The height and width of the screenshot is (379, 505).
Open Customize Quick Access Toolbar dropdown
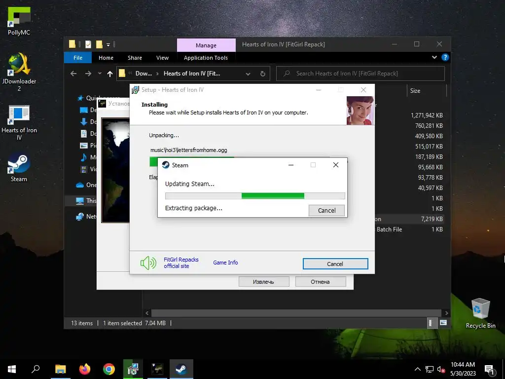pyautogui.click(x=108, y=44)
